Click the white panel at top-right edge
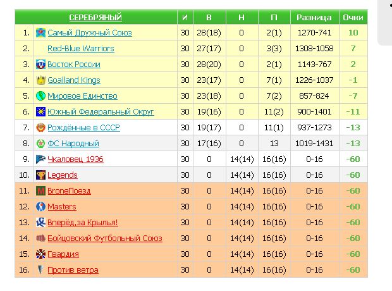392x291 pixels. (x=385, y=22)
